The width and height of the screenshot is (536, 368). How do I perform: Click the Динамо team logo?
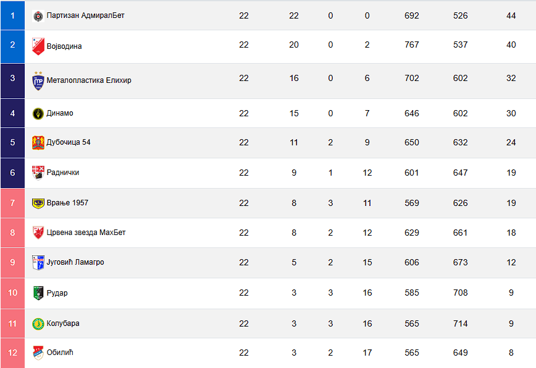pos(38,113)
